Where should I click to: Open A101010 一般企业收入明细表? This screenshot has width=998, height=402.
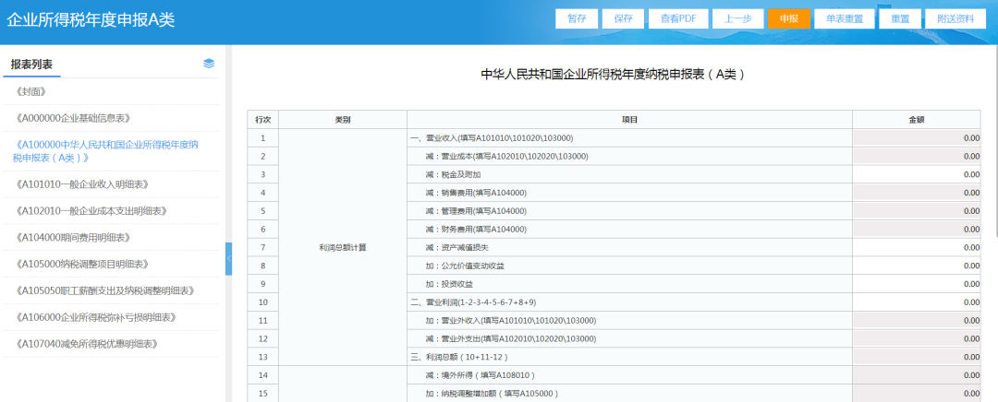pos(82,184)
